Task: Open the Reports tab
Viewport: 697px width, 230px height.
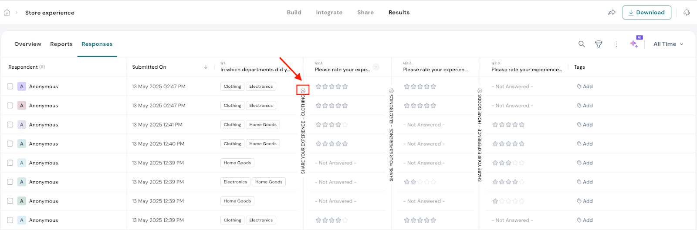Action: point(61,44)
